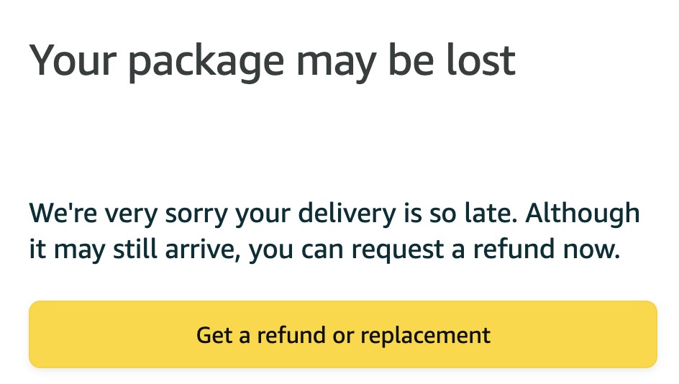The width and height of the screenshot is (679, 384).
Task: Click the left edge of the yellow button
Action: pos(36,335)
